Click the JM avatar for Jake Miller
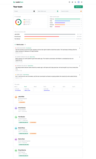Screen dimensions: 96x159 [16, 97]
